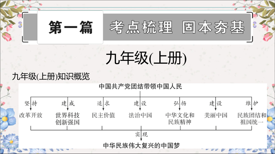275x154 pixels.
Task: Click the '追求' branch label
Action: coord(104,103)
